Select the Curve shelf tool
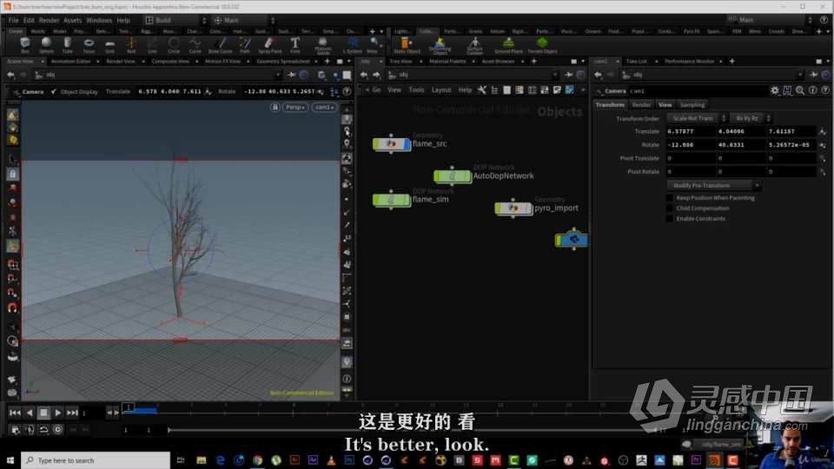 (x=195, y=44)
